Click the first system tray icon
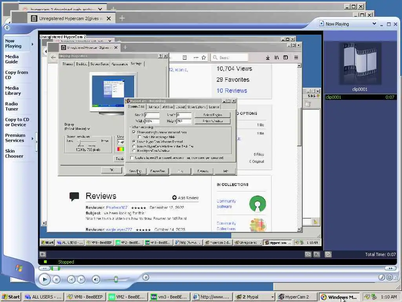The height and width of the screenshot is (302, 402). click(x=367, y=297)
